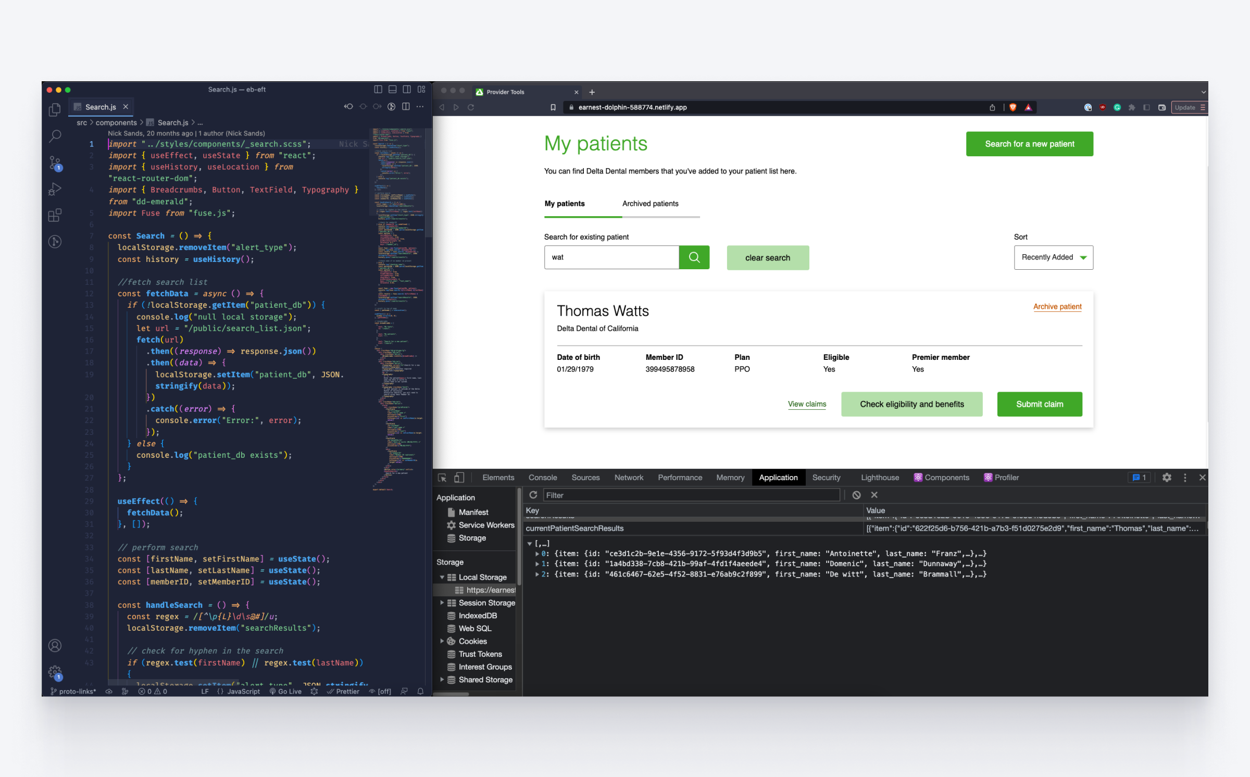The image size is (1250, 777).
Task: Open the editor More Actions ellipsis menu
Action: tap(420, 107)
